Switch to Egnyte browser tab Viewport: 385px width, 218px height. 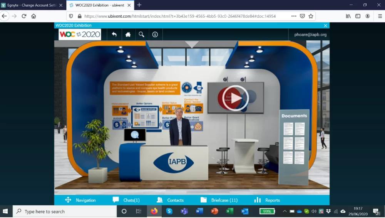33,5
